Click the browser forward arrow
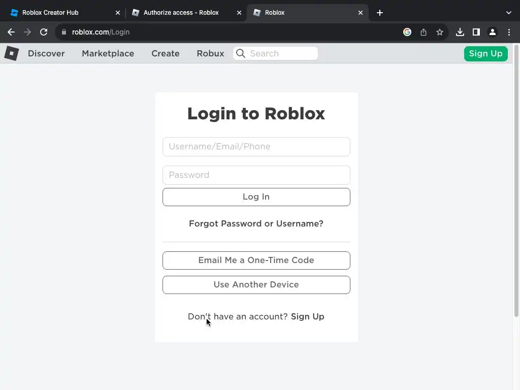This screenshot has height=390, width=520. click(27, 32)
